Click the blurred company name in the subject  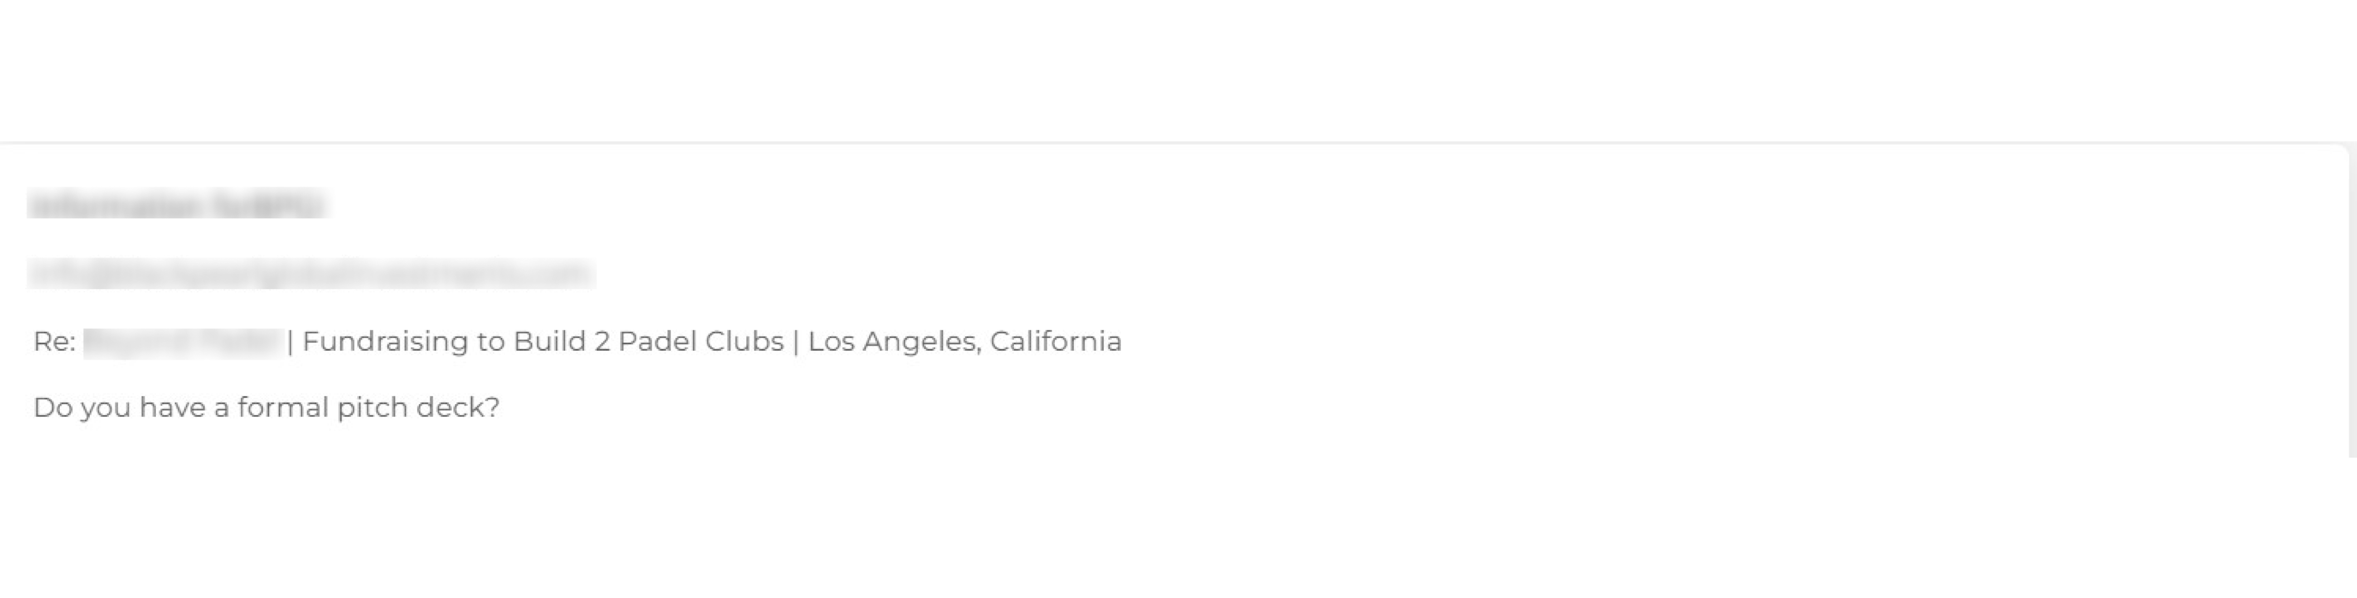[181, 342]
